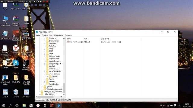Click the Bandicam screenshot camera icon
Viewport: 193px width, 108px height.
tap(37, 1)
